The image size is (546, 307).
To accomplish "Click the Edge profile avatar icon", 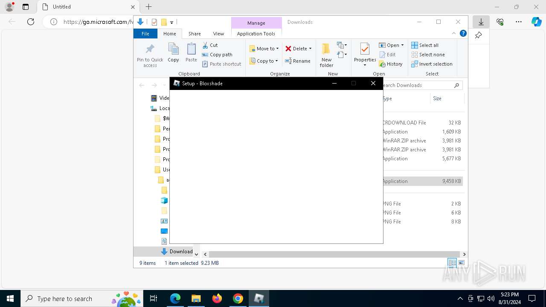I will click(9, 7).
